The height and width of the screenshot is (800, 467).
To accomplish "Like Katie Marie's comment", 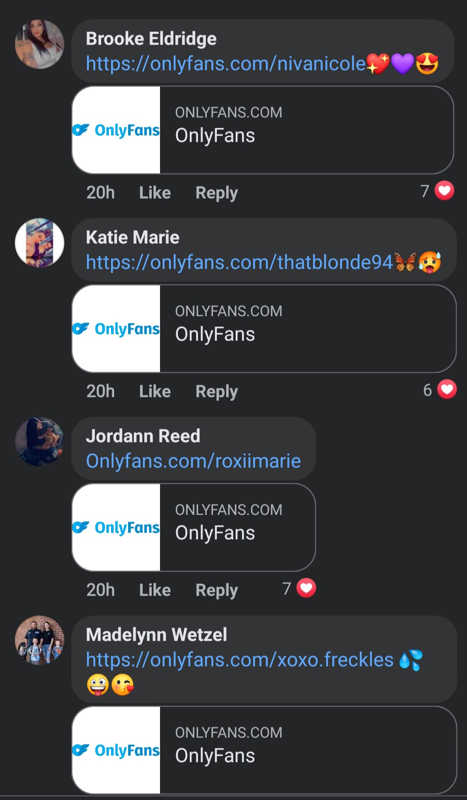I will coord(155,391).
